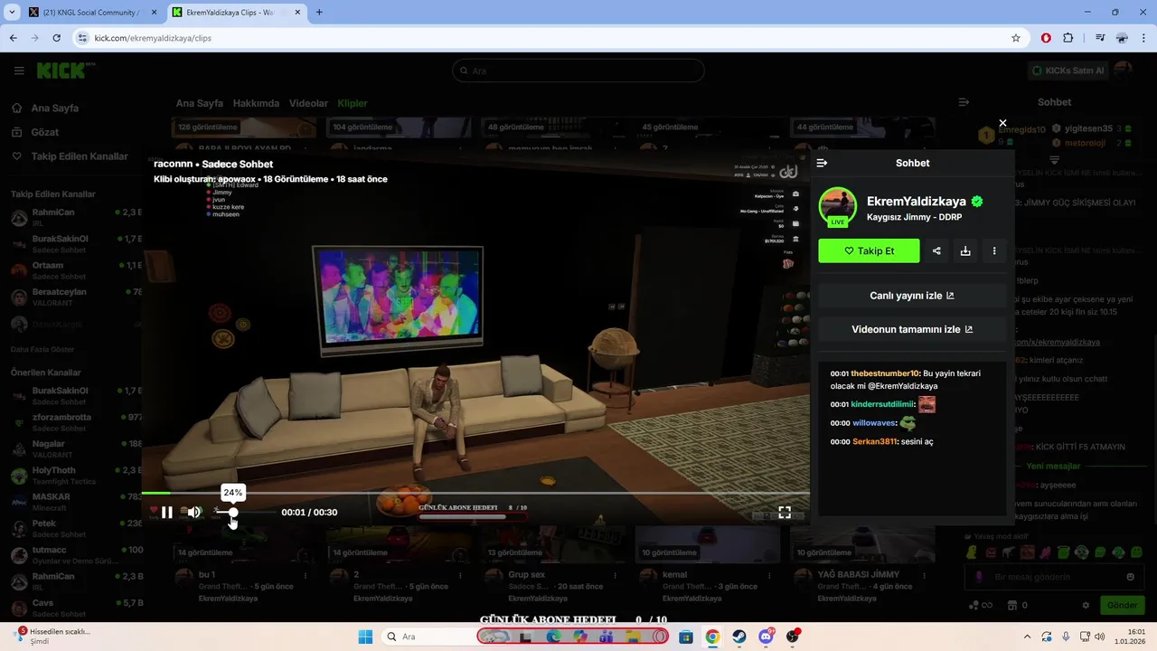Click EkremYaldizkaya's live avatar
The image size is (1157, 651).
[x=838, y=207]
